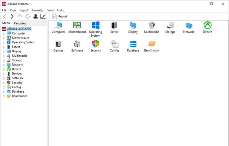Expand the DirectX tree node
Viewport: 229px width, 146px height.
(4, 69)
